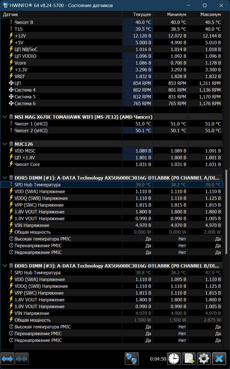Click chip icon beside MSI MAG X670E TOMAHAWK
The width and height of the screenshot is (230, 369).
[x=11, y=117]
